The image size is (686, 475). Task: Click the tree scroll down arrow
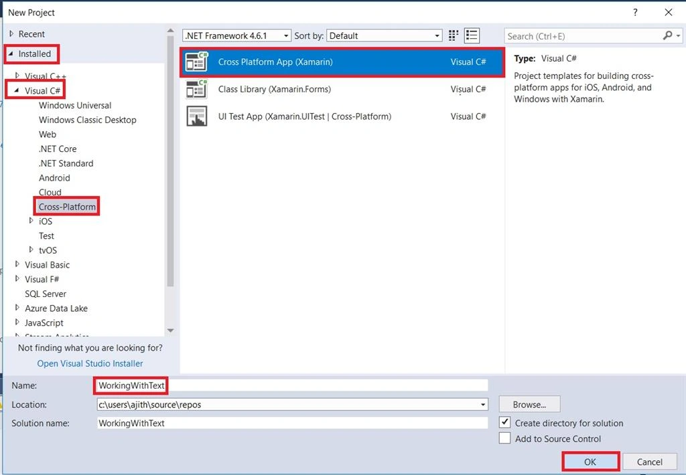click(x=171, y=330)
